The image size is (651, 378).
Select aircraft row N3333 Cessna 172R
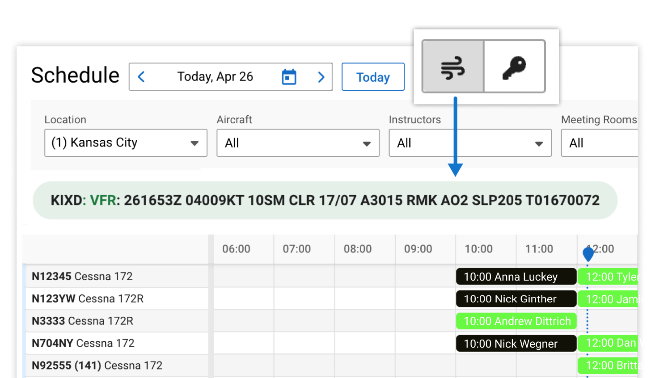(83, 321)
